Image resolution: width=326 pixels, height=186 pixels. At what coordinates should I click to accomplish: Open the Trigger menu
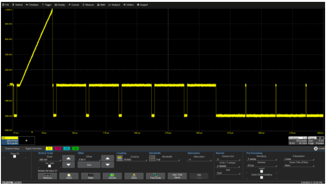coord(47,5)
